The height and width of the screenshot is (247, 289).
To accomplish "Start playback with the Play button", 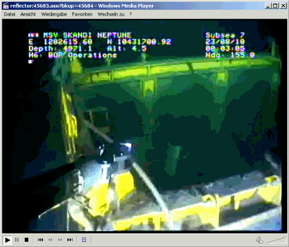I will pos(7,240).
